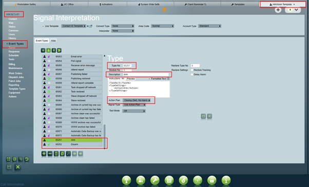The height and width of the screenshot is (187, 309).
Task: Click the Preview button
Action: pos(131,79)
